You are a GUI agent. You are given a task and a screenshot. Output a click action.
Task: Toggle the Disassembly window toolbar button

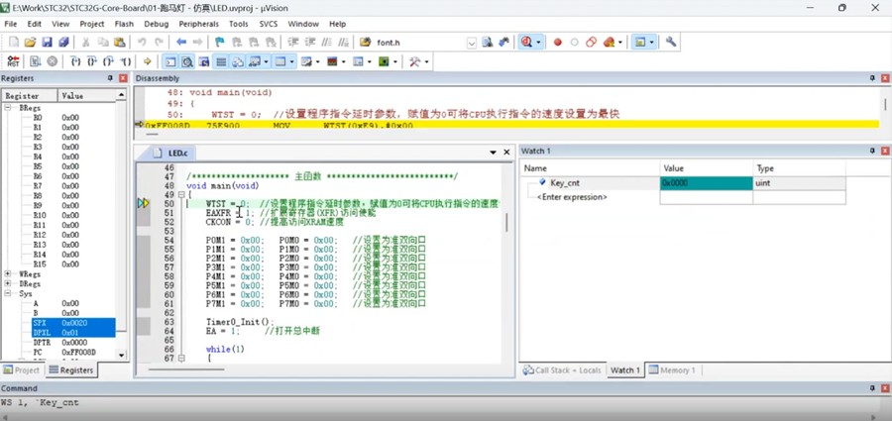point(186,61)
